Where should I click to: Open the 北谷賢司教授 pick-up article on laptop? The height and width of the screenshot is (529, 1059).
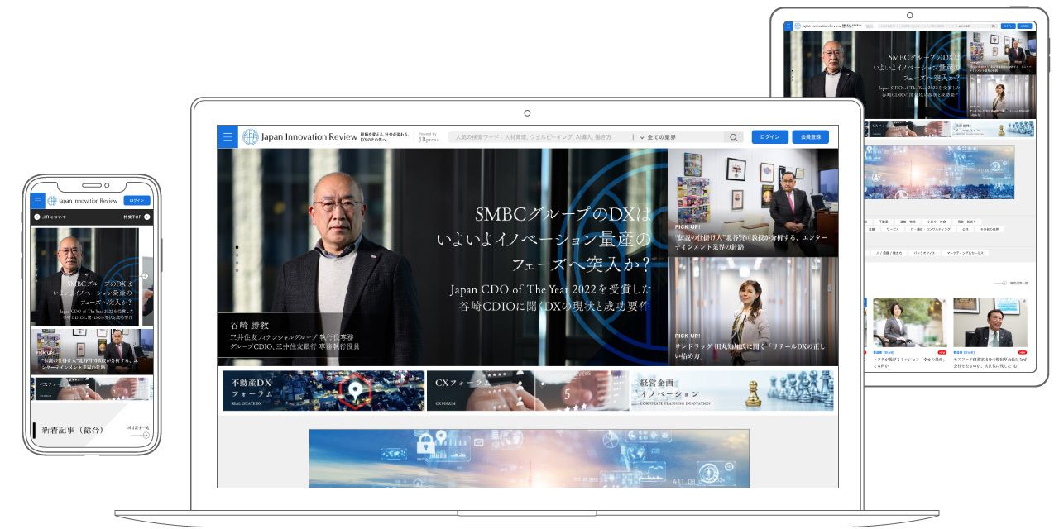pyautogui.click(x=753, y=202)
